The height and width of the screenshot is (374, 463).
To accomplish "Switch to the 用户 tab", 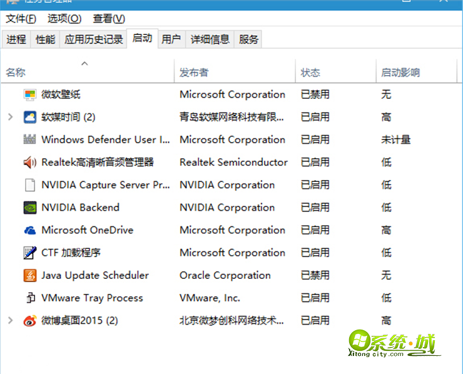I will point(171,39).
